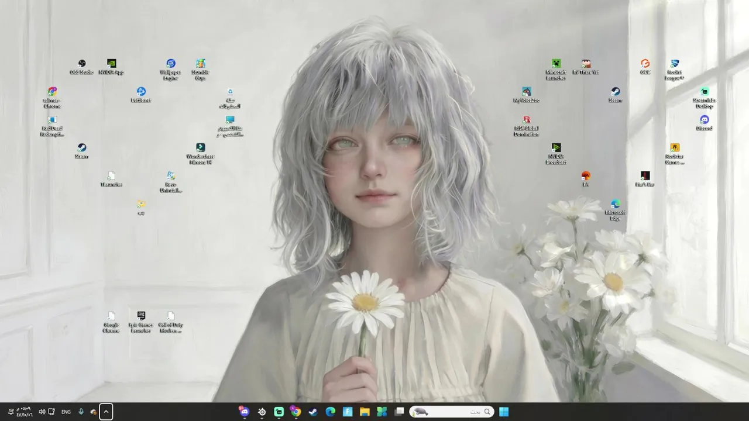Select the RV There Yet desktop icon
This screenshot has width=749, height=421.
586,67
